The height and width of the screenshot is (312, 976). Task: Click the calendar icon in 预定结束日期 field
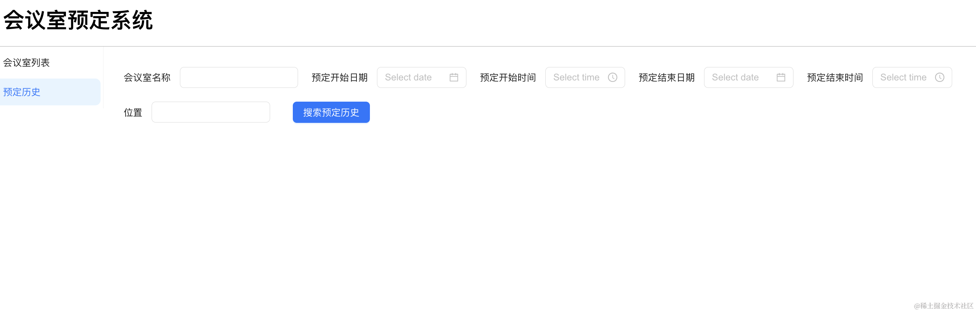(x=780, y=77)
